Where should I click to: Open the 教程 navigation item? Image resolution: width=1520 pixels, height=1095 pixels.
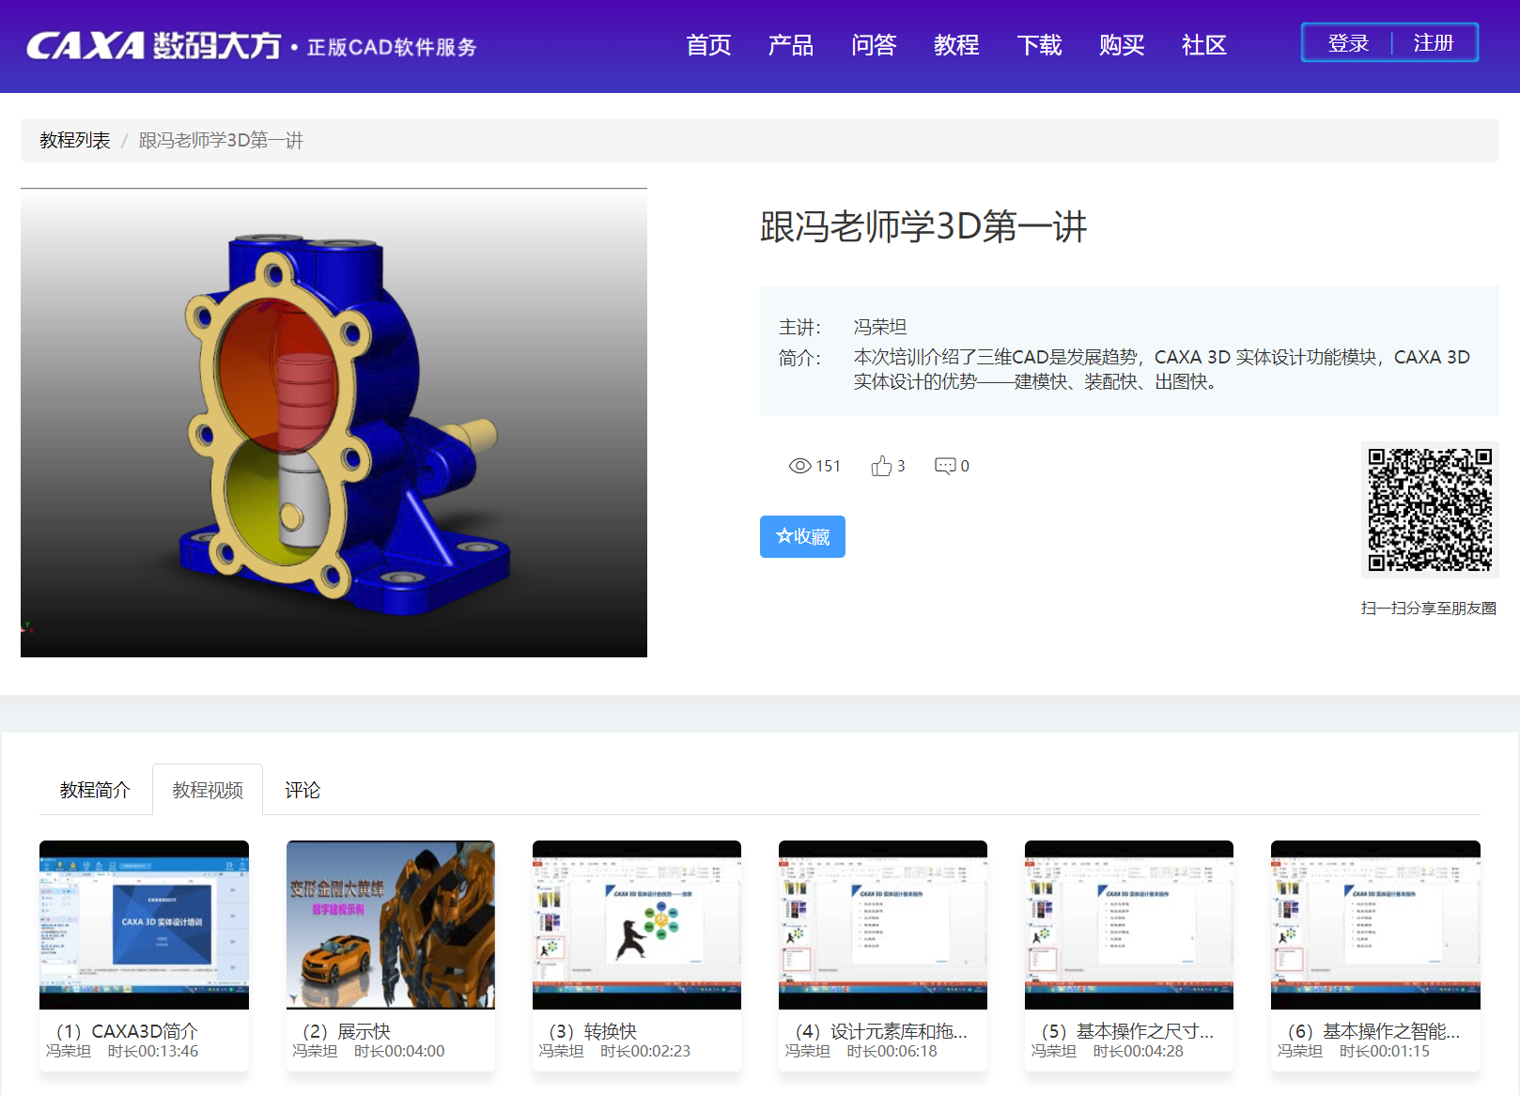[956, 45]
